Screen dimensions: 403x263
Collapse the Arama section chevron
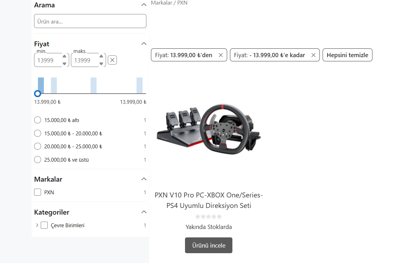(x=144, y=5)
